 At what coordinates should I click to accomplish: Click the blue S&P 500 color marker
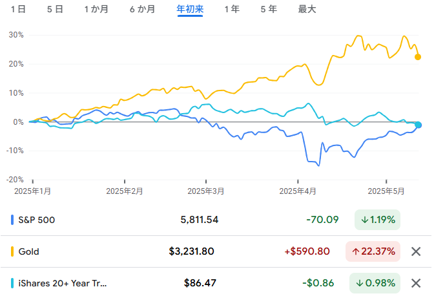coord(13,220)
